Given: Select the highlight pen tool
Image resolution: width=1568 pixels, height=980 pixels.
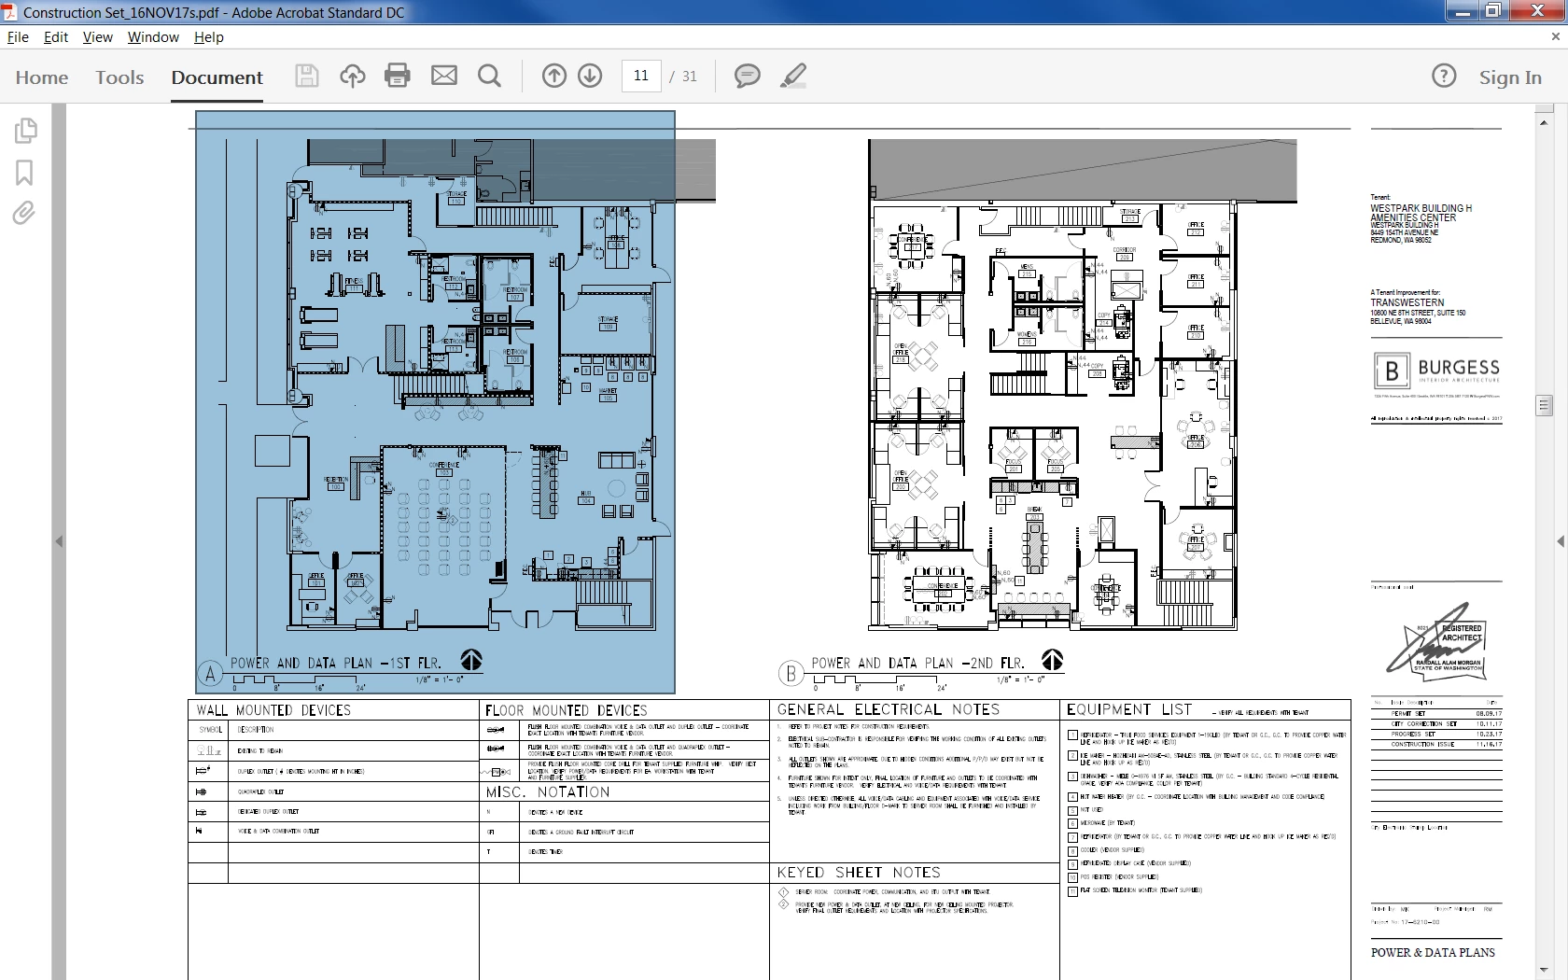Looking at the screenshot, I should [793, 77].
